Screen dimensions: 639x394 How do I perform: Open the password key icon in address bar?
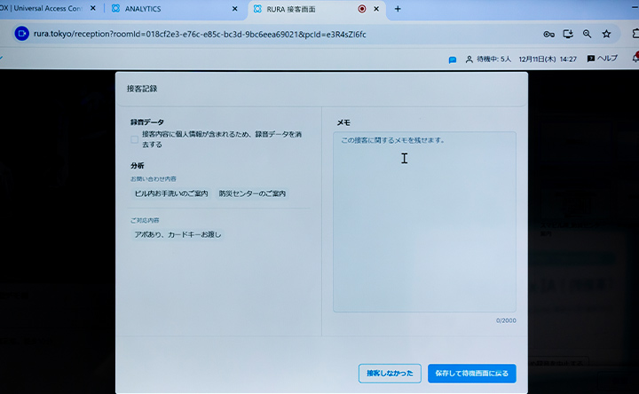pos(549,35)
